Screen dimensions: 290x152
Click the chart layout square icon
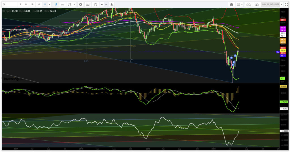(238, 5)
